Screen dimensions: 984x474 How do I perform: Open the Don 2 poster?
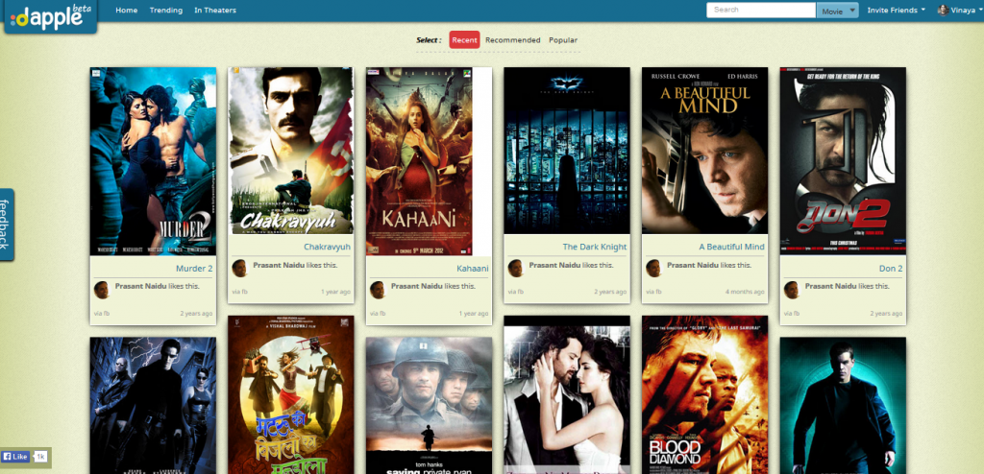[843, 161]
